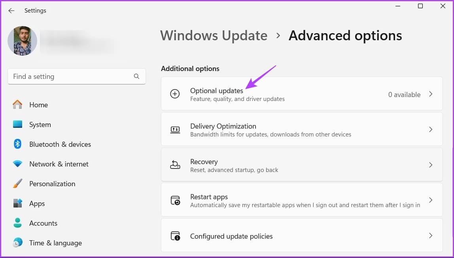Image resolution: width=454 pixels, height=258 pixels.
Task: Minimize the Settings window
Action: 398,6
